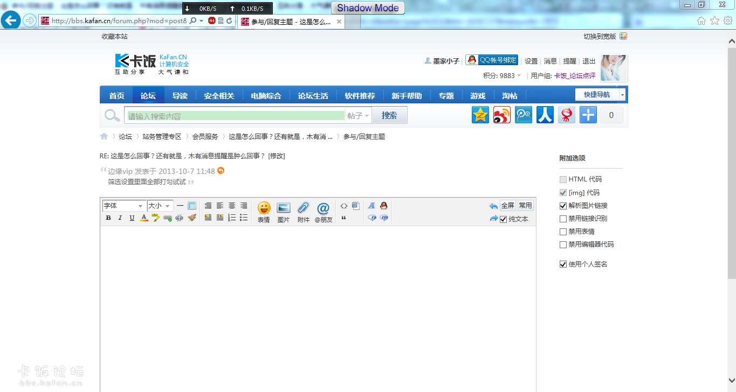This screenshot has width=736, height=392.
Task: Open the 字体 font dropdown
Action: pos(123,206)
